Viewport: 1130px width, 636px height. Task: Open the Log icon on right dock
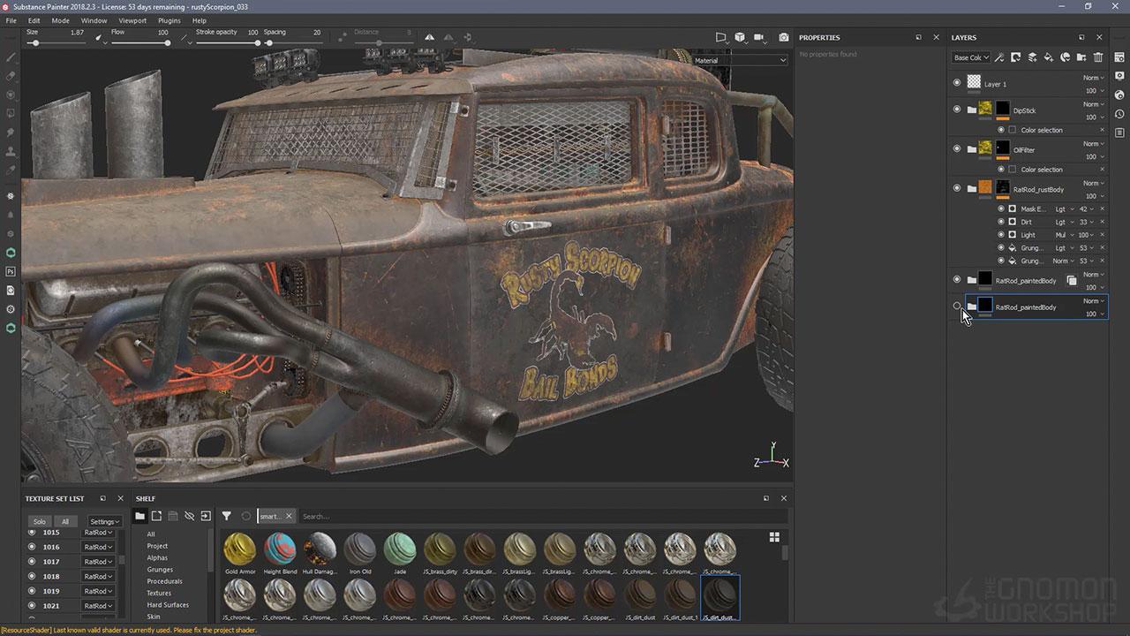[x=1119, y=132]
